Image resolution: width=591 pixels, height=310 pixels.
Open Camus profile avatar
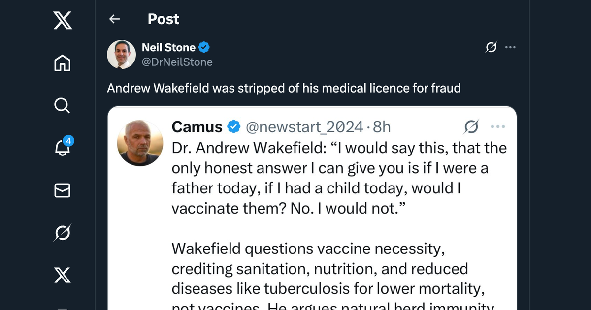pyautogui.click(x=140, y=143)
